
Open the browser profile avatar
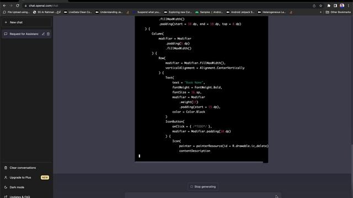[342, 5]
